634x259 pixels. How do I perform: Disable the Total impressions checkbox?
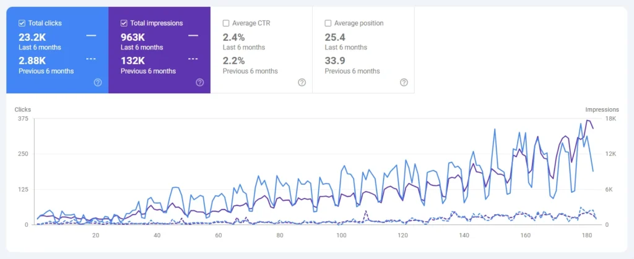(x=124, y=23)
